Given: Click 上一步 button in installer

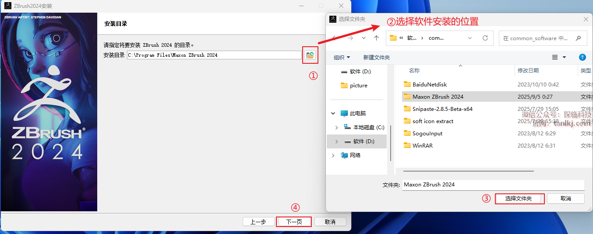Looking at the screenshot, I should tap(258, 222).
